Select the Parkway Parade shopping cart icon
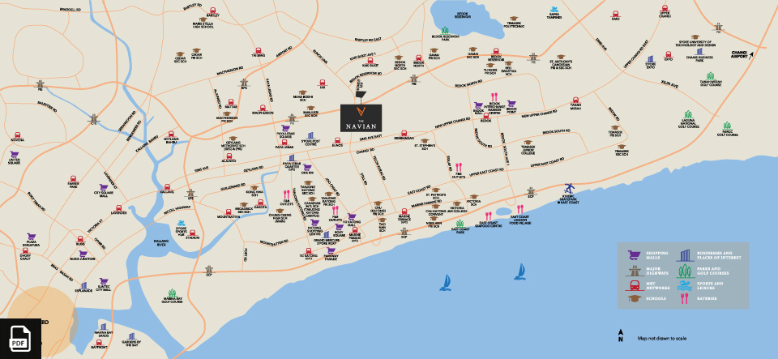Screen dimensions: 778x359 pos(331,250)
